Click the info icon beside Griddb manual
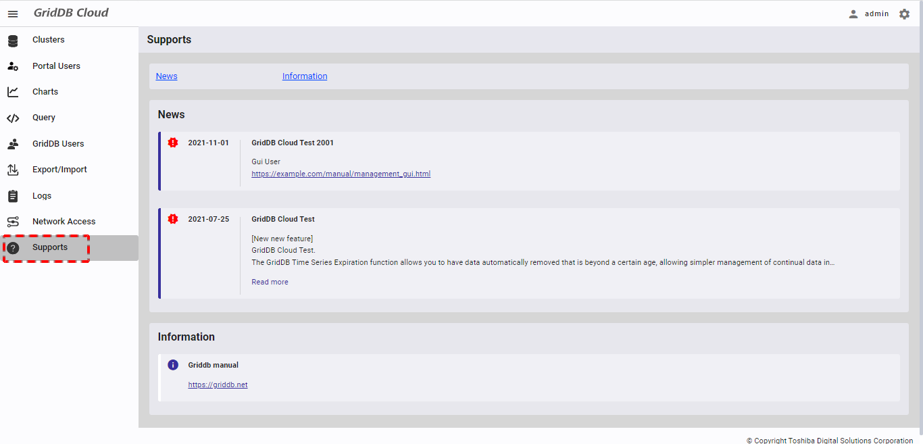Screen dimensions: 923x444 click(x=173, y=365)
